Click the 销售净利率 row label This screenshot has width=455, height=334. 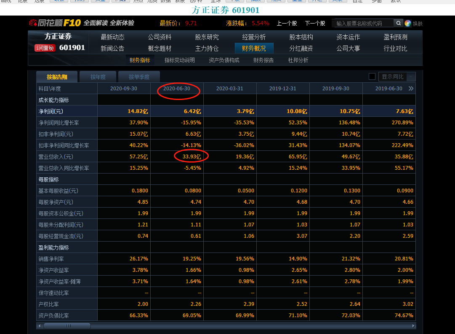[x=51, y=259]
